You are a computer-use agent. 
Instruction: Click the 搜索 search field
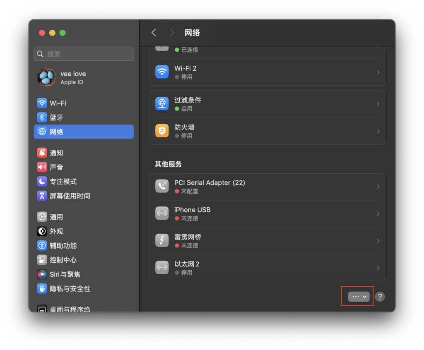click(x=84, y=54)
